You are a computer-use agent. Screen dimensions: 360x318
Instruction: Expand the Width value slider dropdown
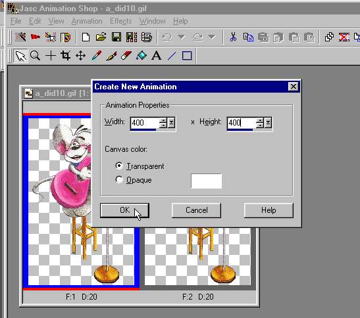[x=172, y=123]
